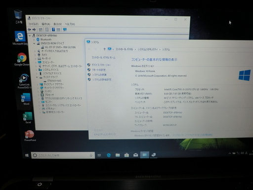
Task: Open the 操作(A) menu
Action: click(46, 24)
